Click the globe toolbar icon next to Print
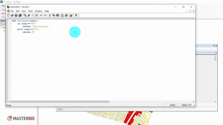Image resolution: width=223 pixels, height=125 pixels. pos(71,15)
